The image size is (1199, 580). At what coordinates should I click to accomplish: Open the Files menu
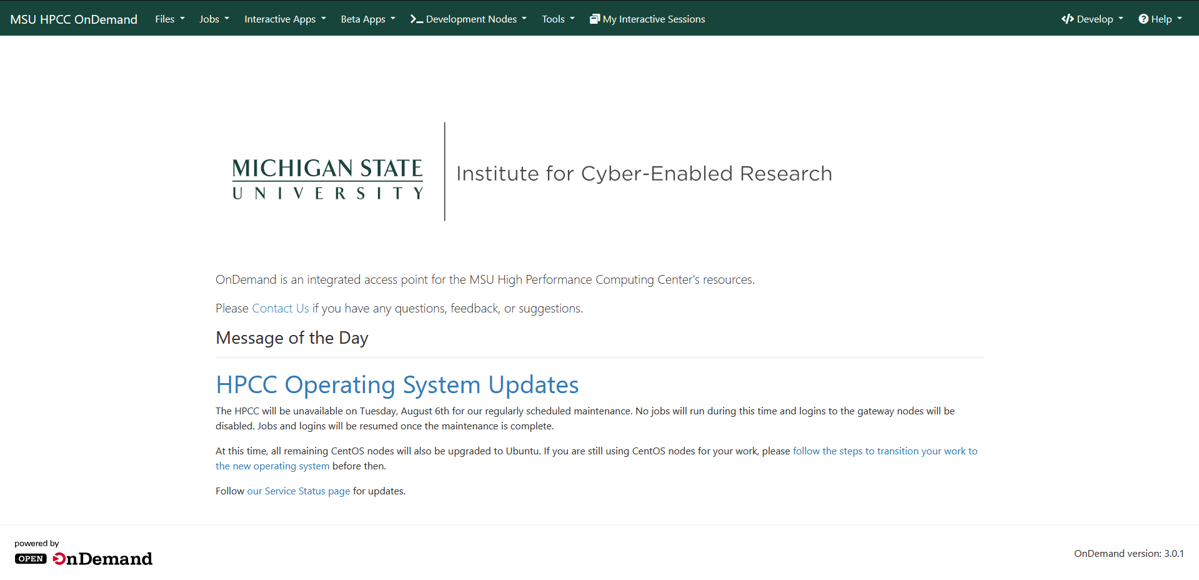pos(170,19)
